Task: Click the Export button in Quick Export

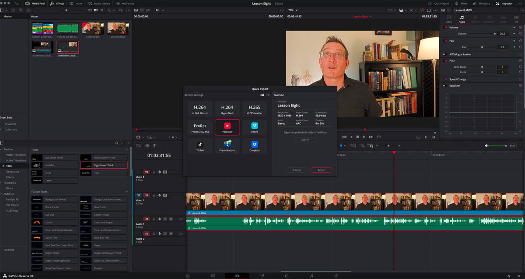Action: tap(322, 170)
